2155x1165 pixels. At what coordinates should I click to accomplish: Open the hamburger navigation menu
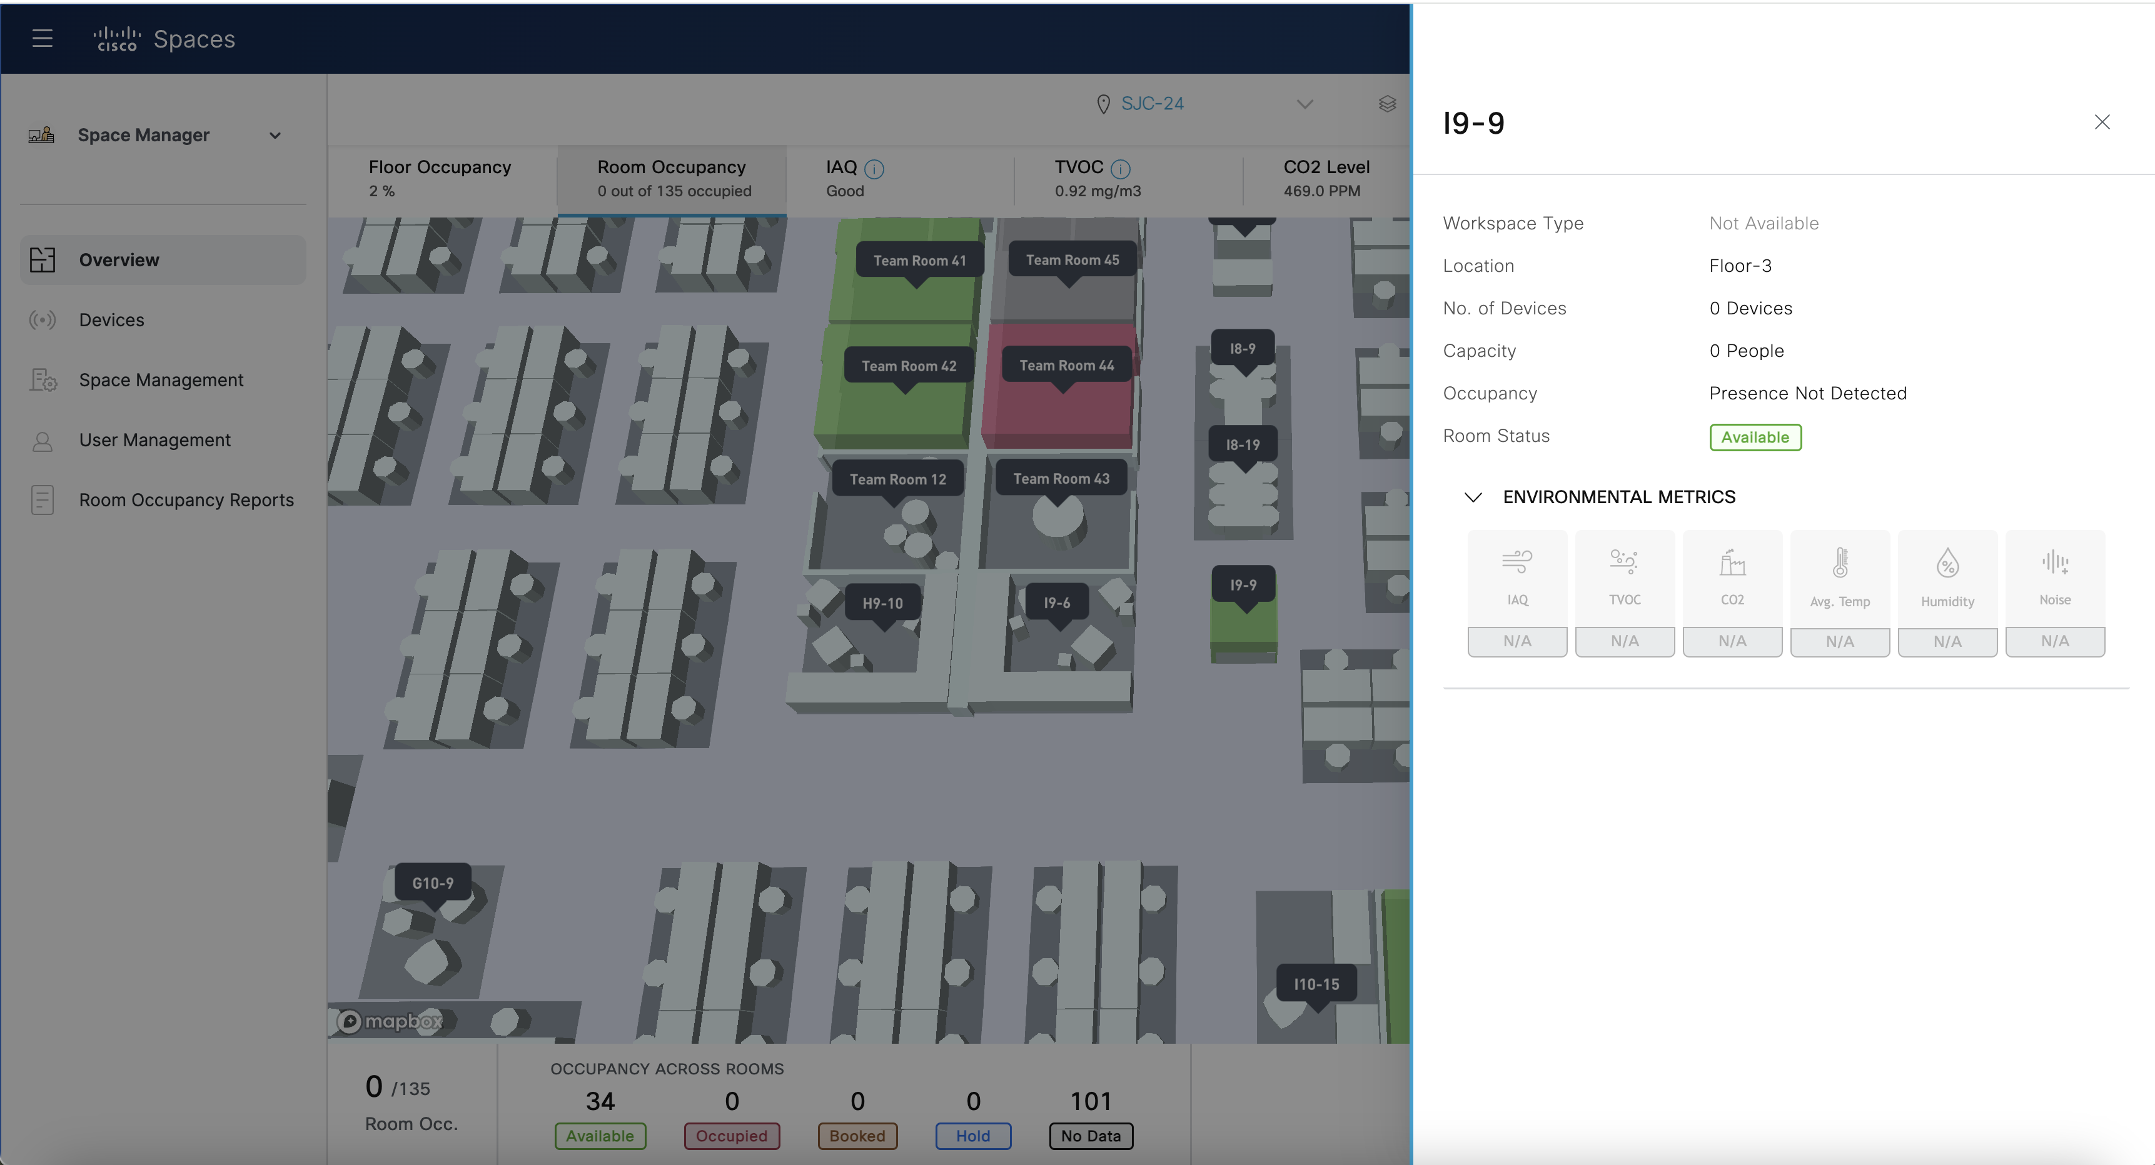(x=43, y=39)
